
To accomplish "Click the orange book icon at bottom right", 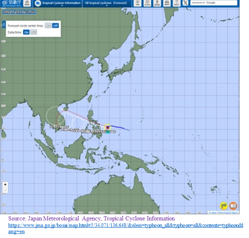I will tap(233, 206).
